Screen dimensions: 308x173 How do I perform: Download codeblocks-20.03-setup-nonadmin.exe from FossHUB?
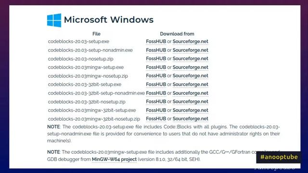[156, 50]
